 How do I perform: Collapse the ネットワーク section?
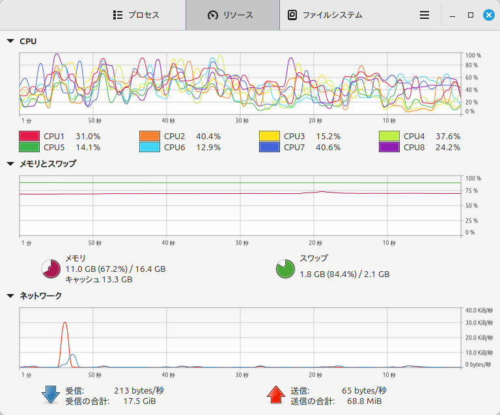10,295
